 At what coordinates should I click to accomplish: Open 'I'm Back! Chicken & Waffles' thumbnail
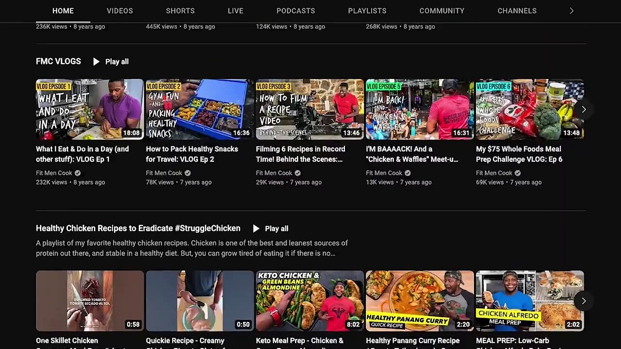tap(420, 110)
